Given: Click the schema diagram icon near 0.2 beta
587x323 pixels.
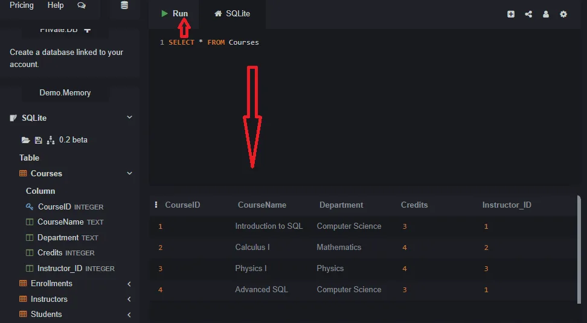Looking at the screenshot, I should coord(51,140).
